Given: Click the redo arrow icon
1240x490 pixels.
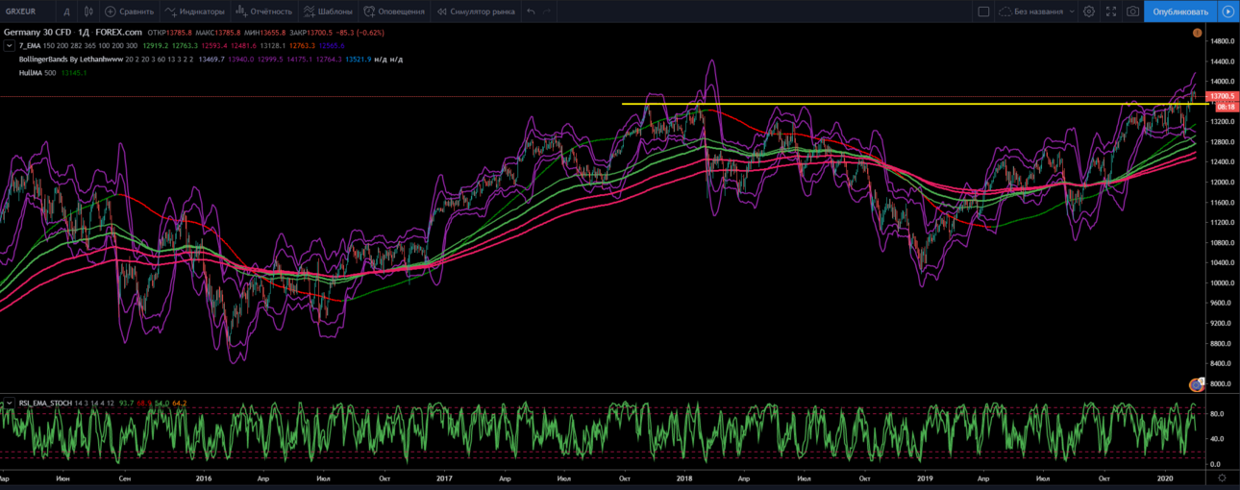Looking at the screenshot, I should [x=548, y=12].
